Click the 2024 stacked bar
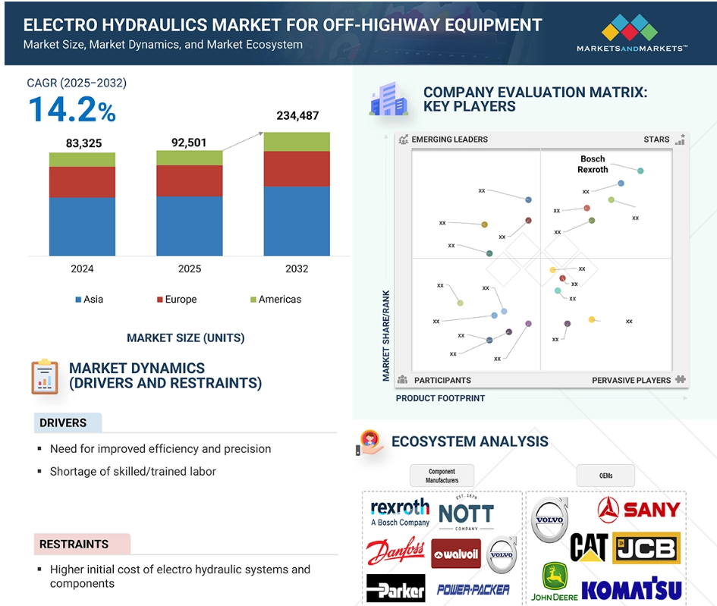This screenshot has height=606, width=717. click(x=82, y=204)
